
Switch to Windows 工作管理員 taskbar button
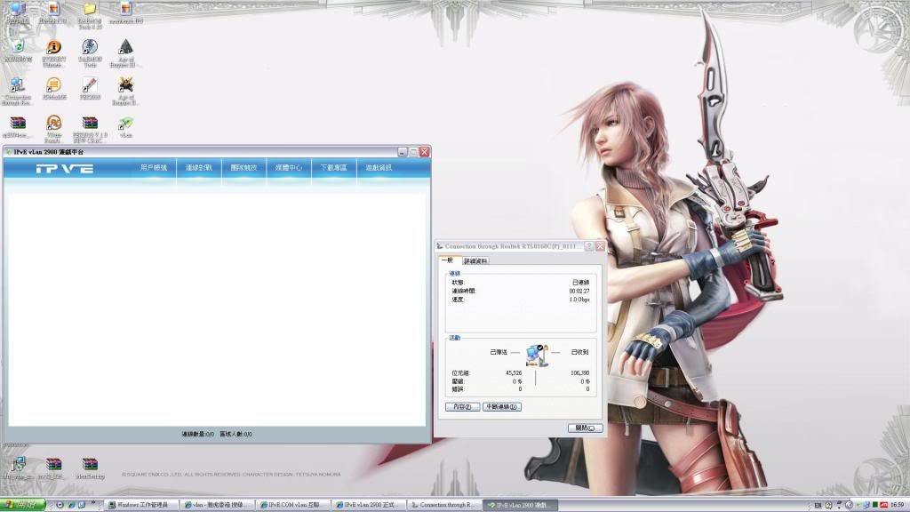[x=141, y=505]
